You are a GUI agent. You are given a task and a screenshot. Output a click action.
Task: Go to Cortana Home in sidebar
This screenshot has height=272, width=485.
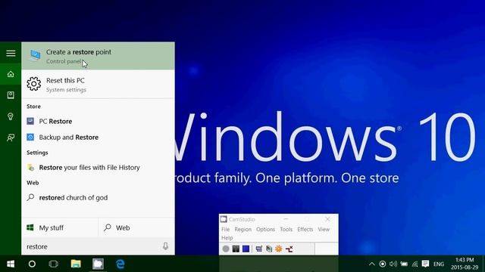(x=11, y=74)
